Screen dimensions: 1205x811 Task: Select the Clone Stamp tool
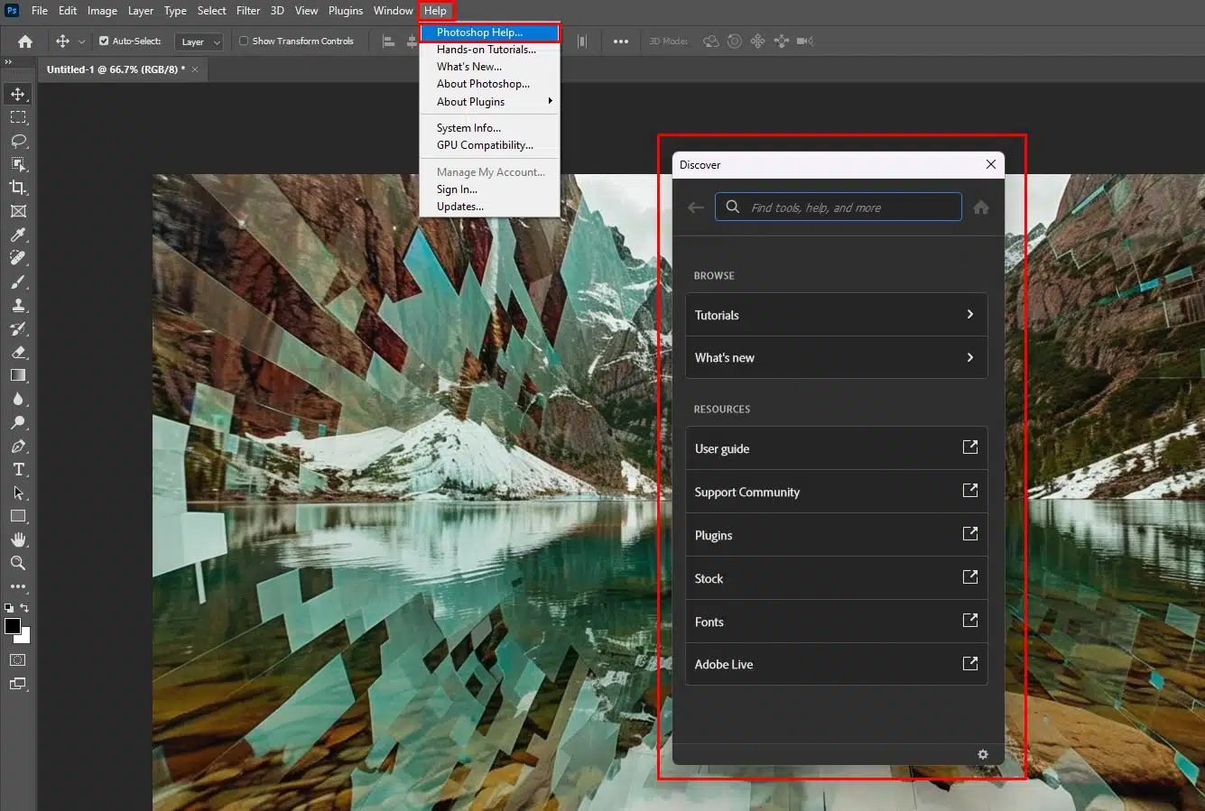[x=18, y=305]
